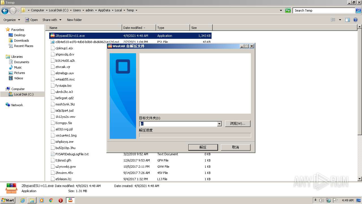Screen dimensions: 362x204
Task: Click Open in the Explorer toolbar
Action: (31, 20)
